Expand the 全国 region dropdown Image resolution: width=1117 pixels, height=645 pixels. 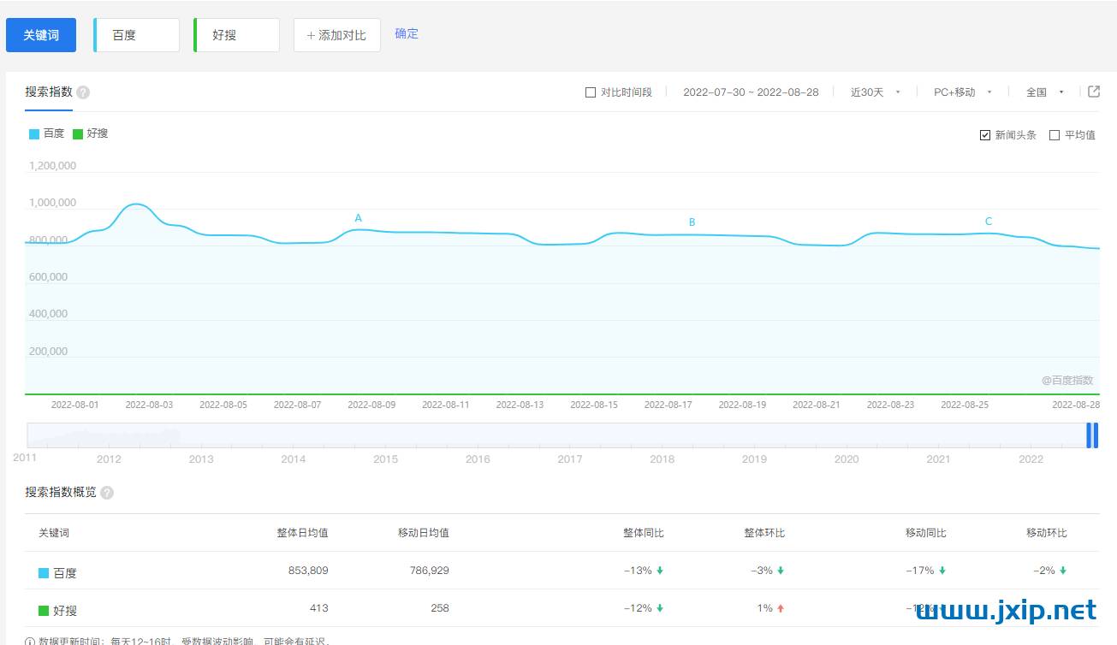(1045, 92)
